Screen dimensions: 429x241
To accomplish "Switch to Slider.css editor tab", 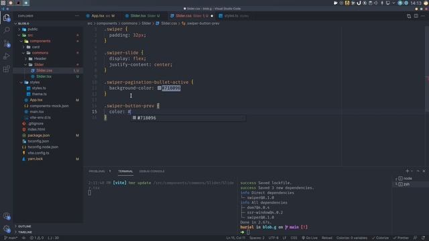I will pos(192,16).
